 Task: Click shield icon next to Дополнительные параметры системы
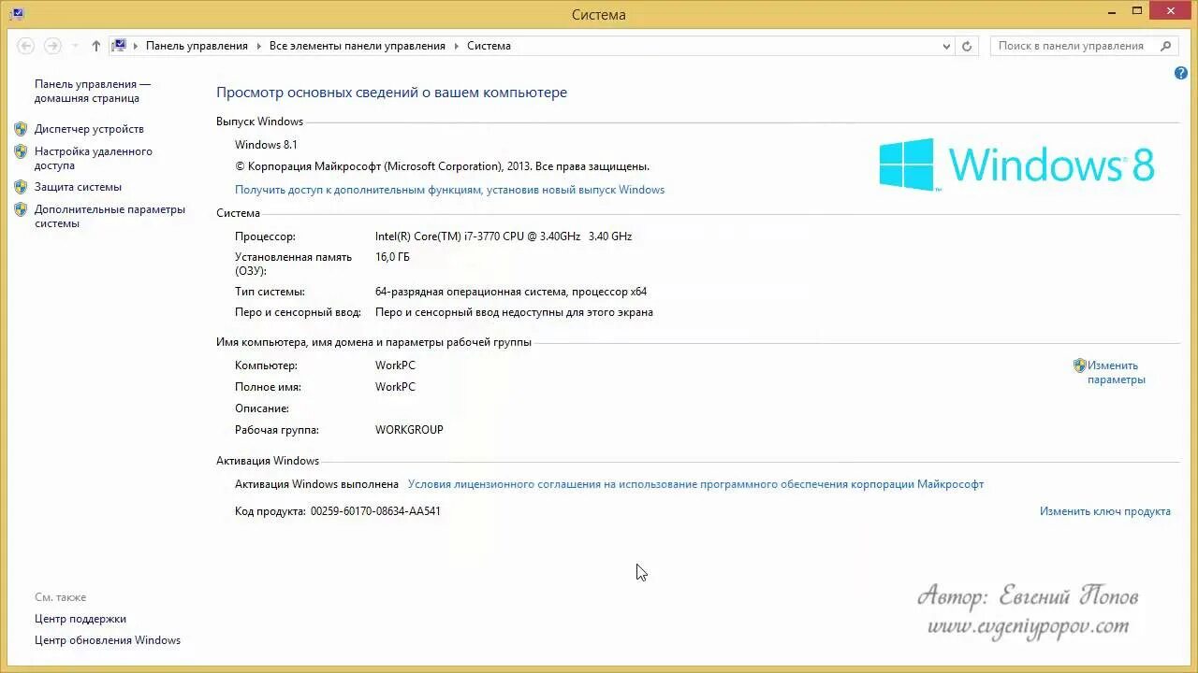coord(21,209)
